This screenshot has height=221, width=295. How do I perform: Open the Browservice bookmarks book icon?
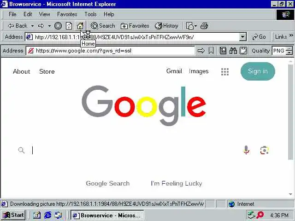coord(223,51)
